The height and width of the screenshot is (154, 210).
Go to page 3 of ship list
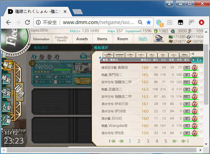point(148,141)
